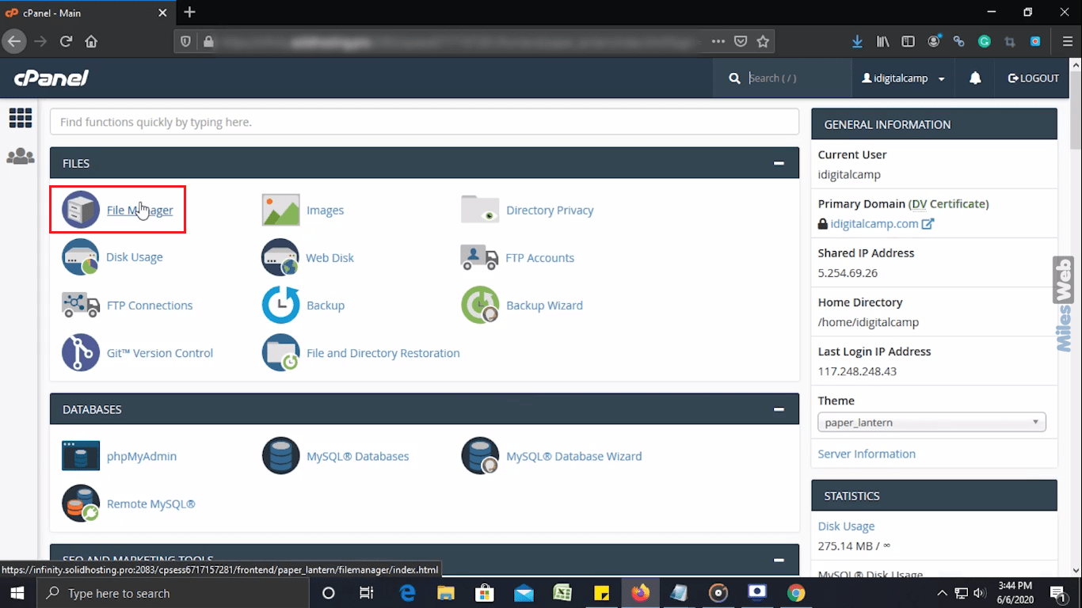Collapse SEO and Marketing Tools section
Image resolution: width=1082 pixels, height=608 pixels.
(779, 560)
